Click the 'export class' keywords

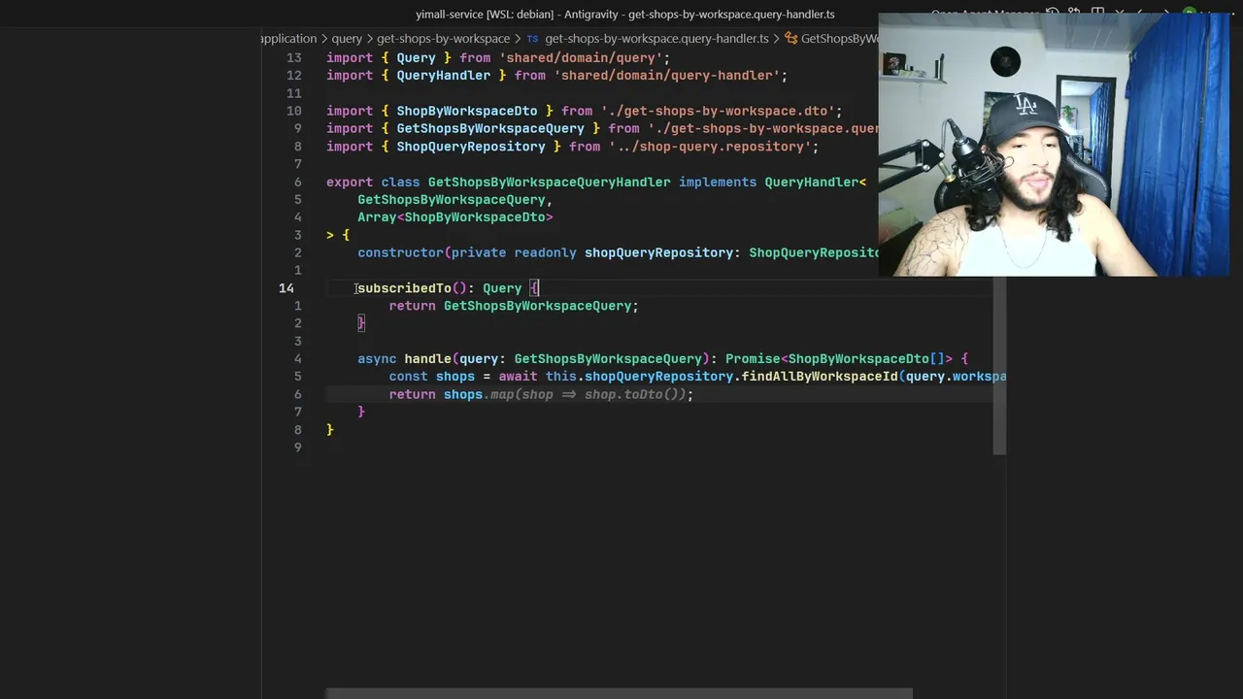pyautogui.click(x=373, y=183)
